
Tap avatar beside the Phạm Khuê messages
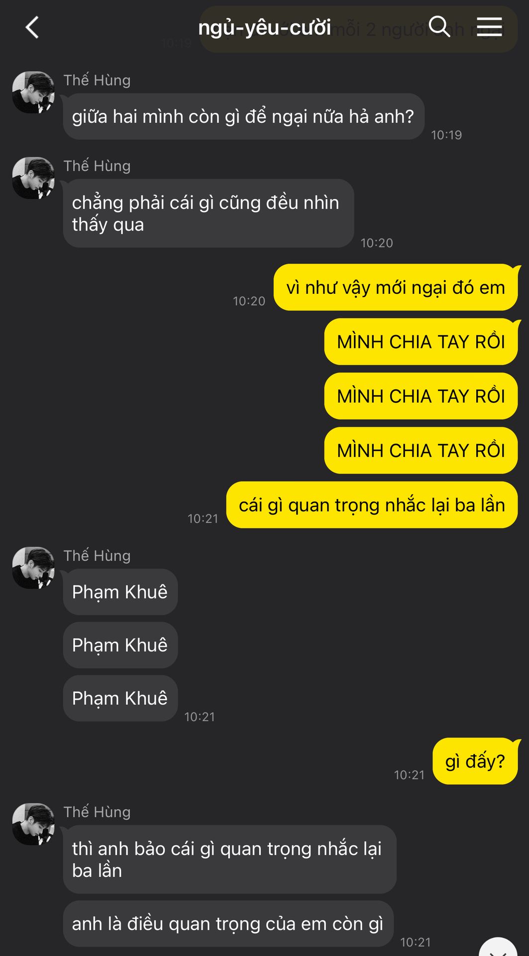(x=33, y=568)
